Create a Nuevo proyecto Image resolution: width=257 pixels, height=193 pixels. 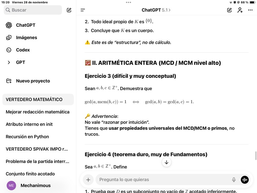[x=33, y=81]
